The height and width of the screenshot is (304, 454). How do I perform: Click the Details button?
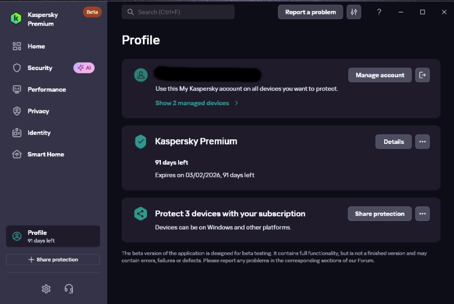(x=393, y=142)
